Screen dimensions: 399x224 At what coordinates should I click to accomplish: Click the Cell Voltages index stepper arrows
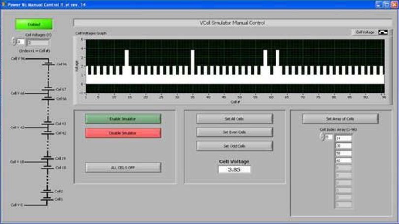pos(14,42)
